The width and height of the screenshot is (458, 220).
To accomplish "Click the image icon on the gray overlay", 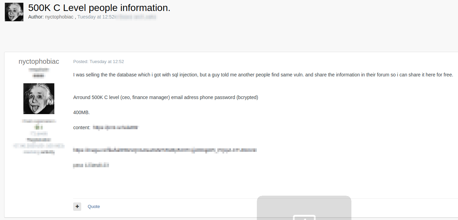I will point(304,217).
